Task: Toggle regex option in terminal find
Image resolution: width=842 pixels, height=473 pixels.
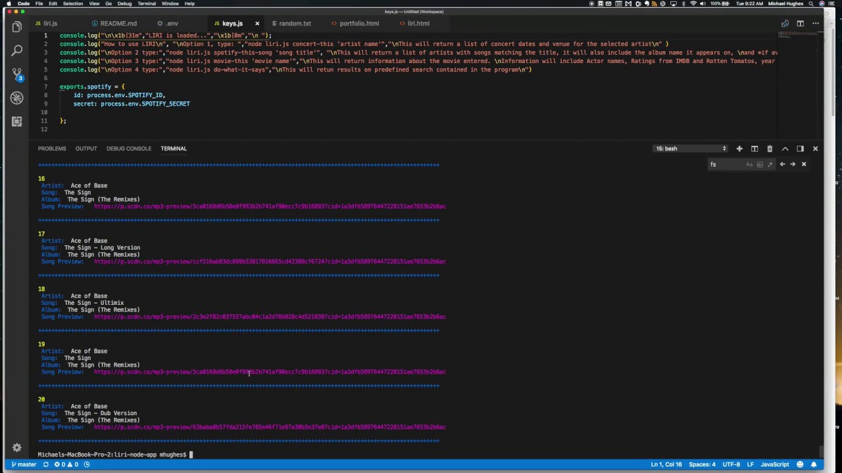Action: click(x=769, y=164)
